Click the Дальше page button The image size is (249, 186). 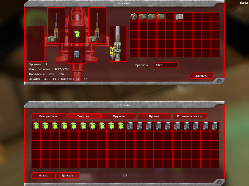68,175
